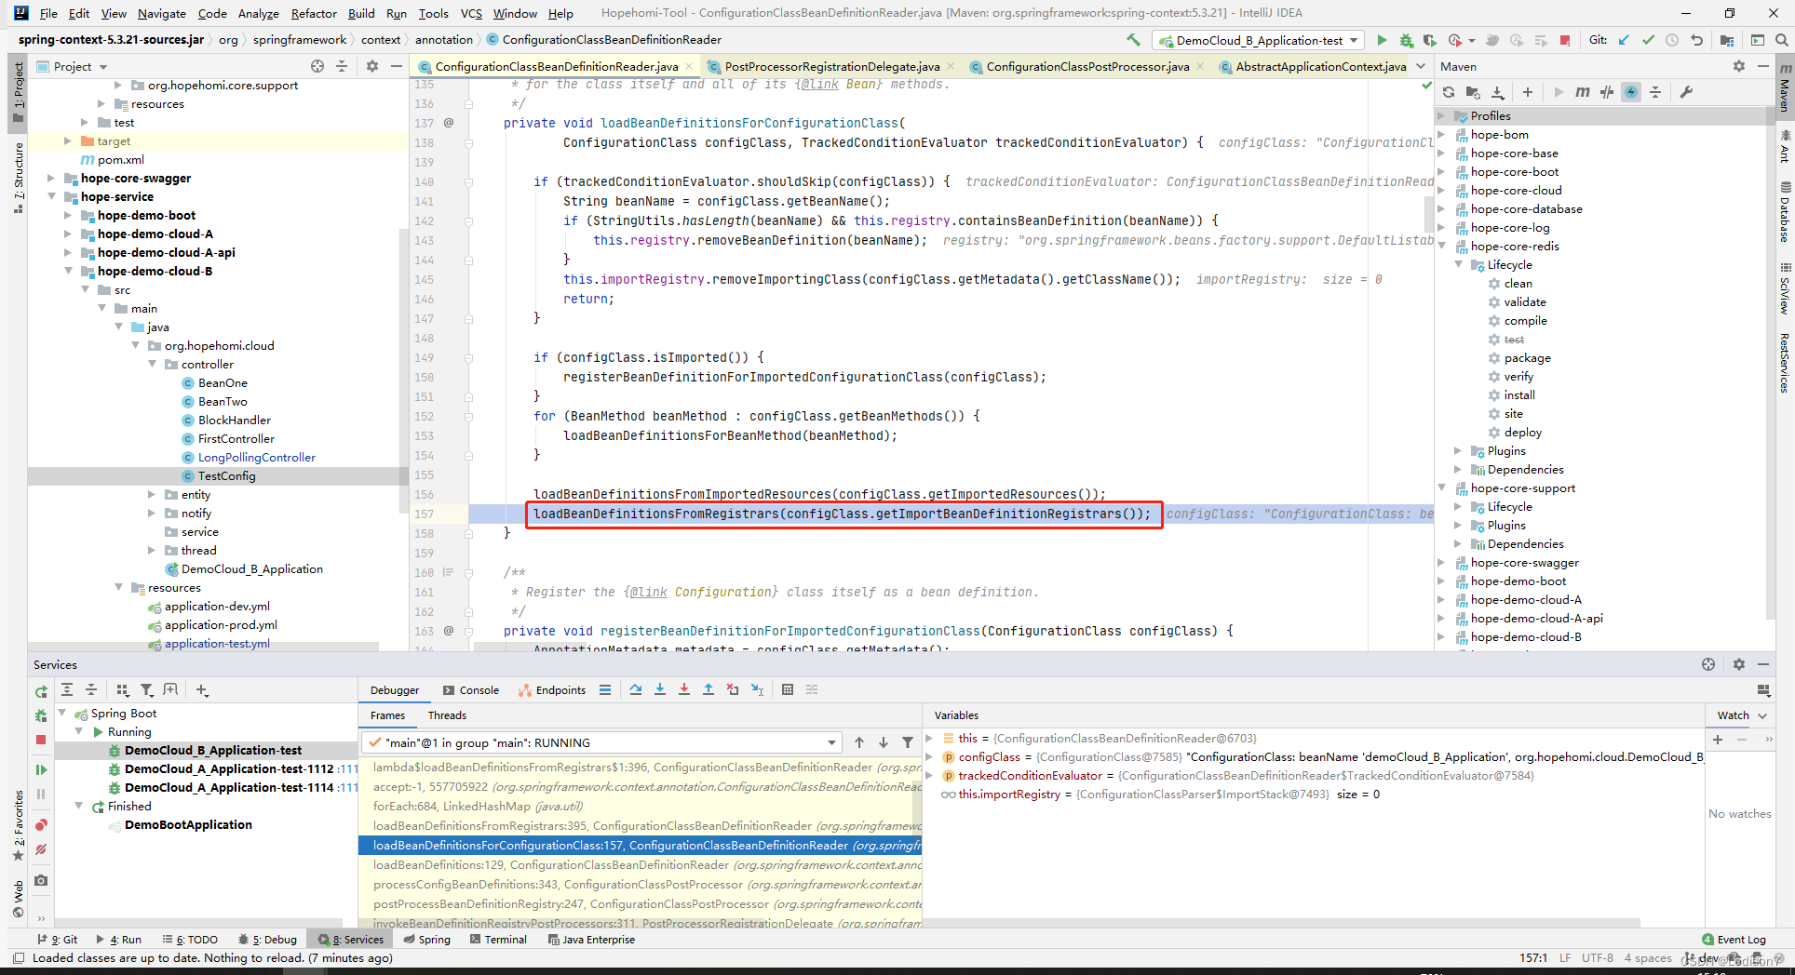Viewport: 1795px width, 975px height.
Task: Stop the running process with red square in main toolbar
Action: 1565,40
